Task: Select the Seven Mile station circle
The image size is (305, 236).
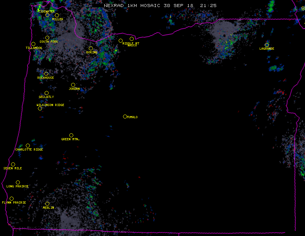Action: coord(13,164)
